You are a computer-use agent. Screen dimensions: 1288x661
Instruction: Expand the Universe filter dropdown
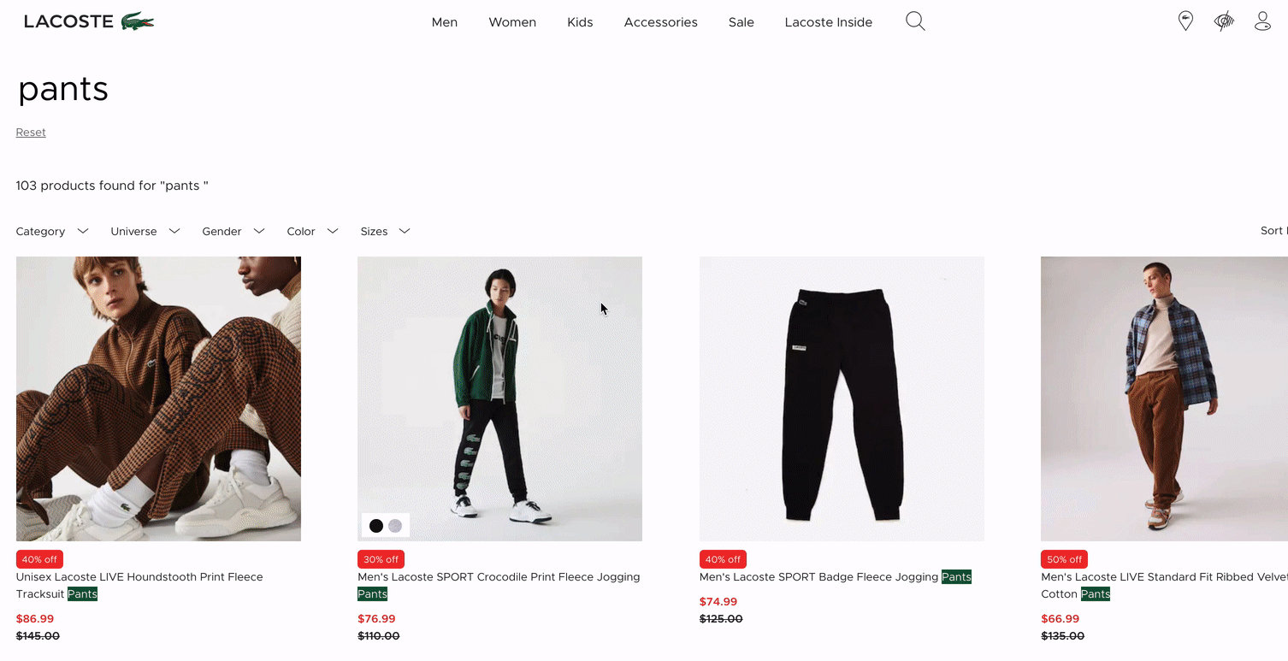[145, 231]
